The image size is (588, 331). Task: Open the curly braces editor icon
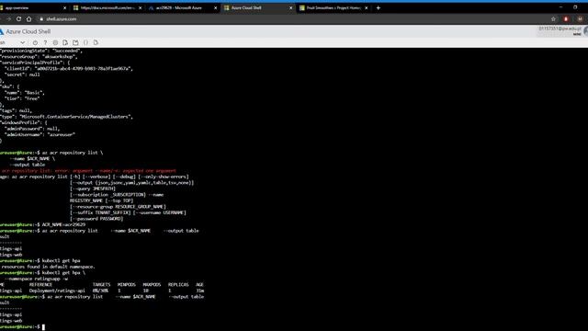click(85, 43)
